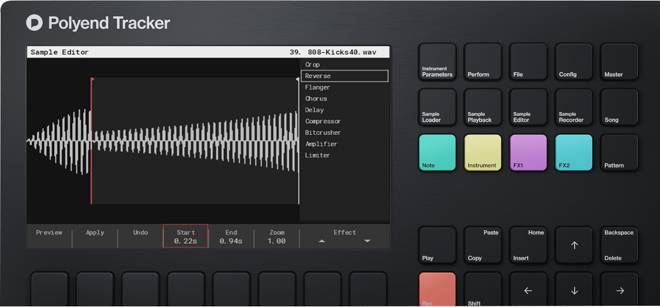Viewport: 660px width, 307px height.
Task: Open the Sample Recorder button
Action: pyautogui.click(x=573, y=107)
